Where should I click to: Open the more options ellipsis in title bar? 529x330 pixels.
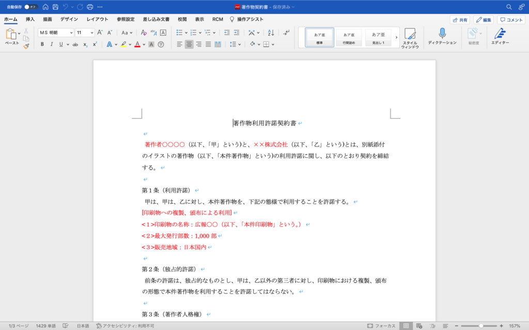pyautogui.click(x=100, y=7)
